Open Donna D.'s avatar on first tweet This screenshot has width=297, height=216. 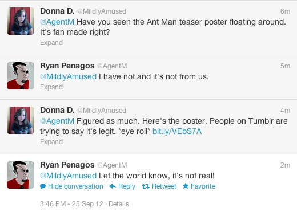point(21,21)
